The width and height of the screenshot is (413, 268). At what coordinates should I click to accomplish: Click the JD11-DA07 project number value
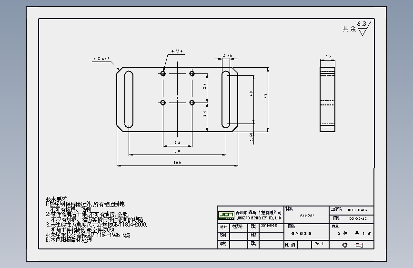357,210
